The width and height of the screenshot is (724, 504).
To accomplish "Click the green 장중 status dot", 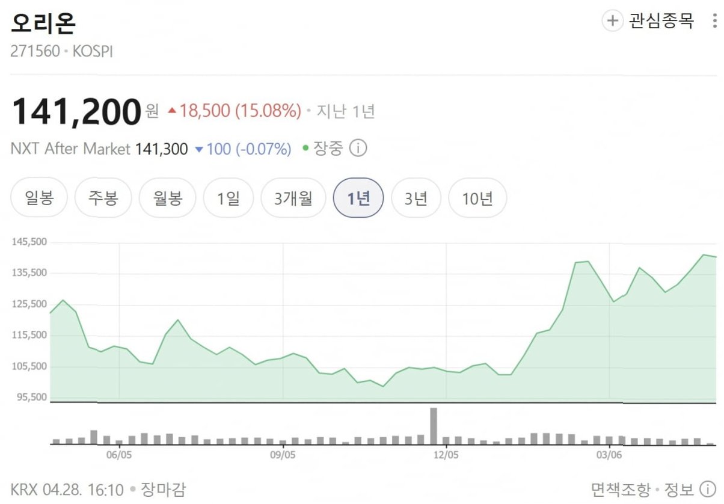I will click(305, 149).
